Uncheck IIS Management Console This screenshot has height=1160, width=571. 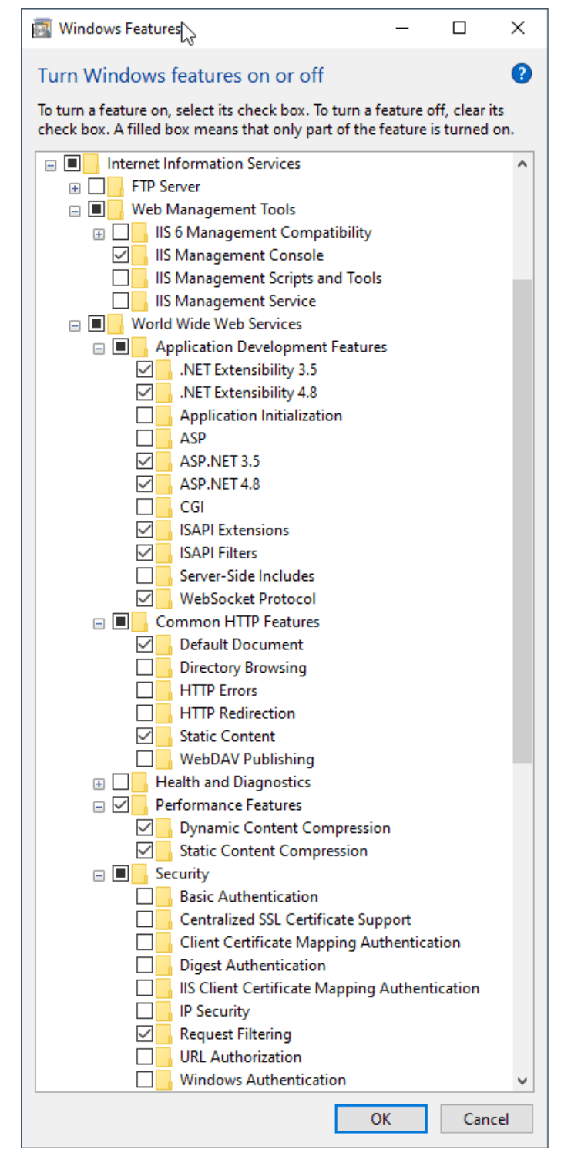coord(120,255)
